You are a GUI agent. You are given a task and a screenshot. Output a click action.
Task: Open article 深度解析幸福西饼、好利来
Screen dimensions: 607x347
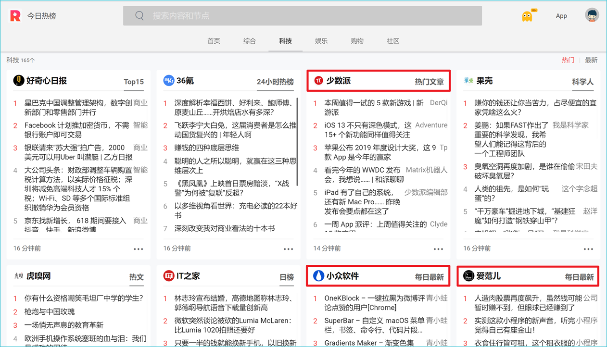(234, 108)
